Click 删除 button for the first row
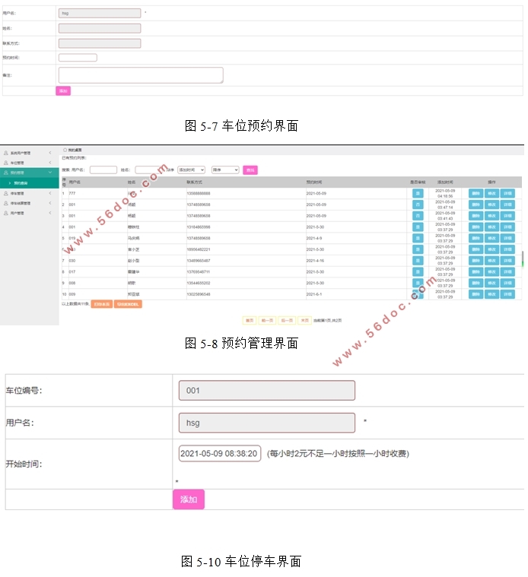Screen dimensions: 528x577 pos(475,193)
